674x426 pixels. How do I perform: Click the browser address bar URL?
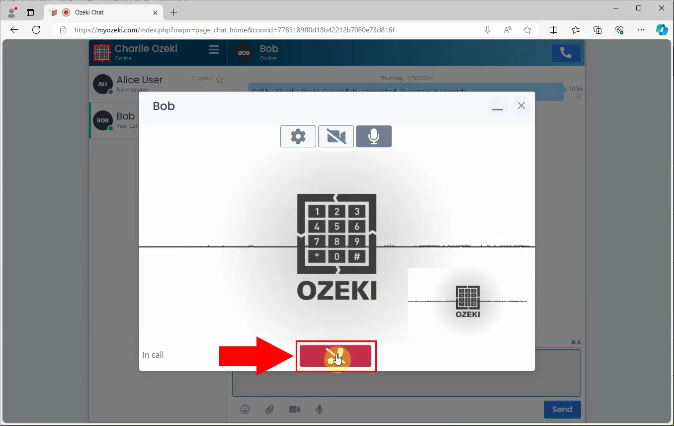235,30
